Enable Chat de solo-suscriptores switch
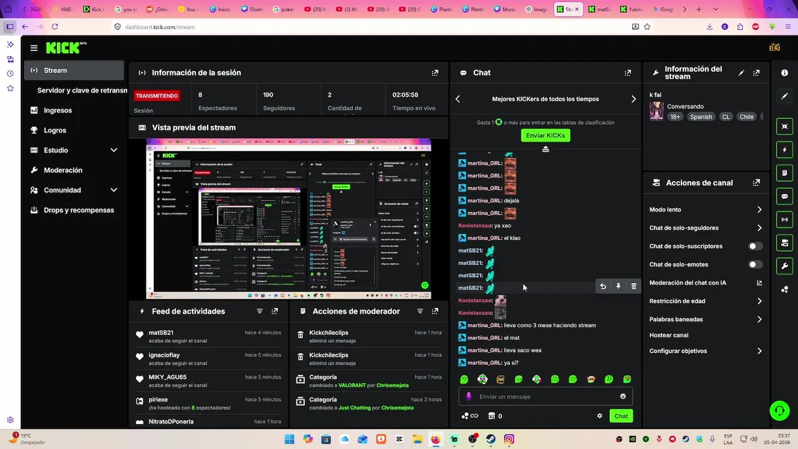Image resolution: width=798 pixels, height=449 pixels. (x=755, y=246)
